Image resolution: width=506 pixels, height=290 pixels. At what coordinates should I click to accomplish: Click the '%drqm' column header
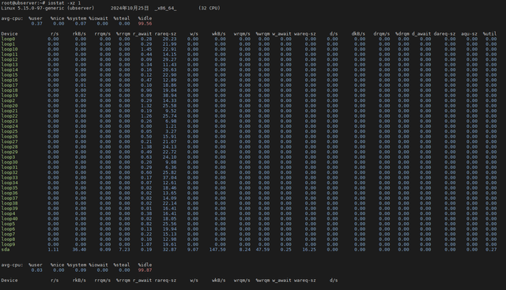[402, 34]
